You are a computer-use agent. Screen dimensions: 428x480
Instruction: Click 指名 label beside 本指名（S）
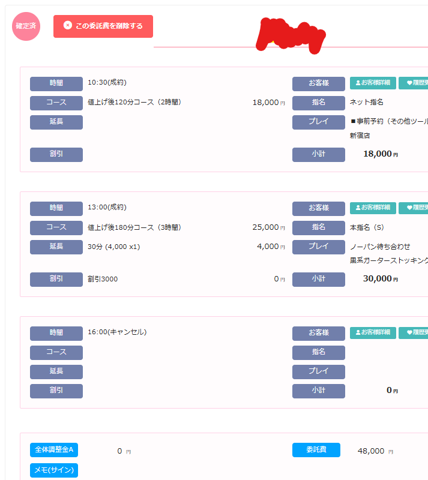click(318, 227)
